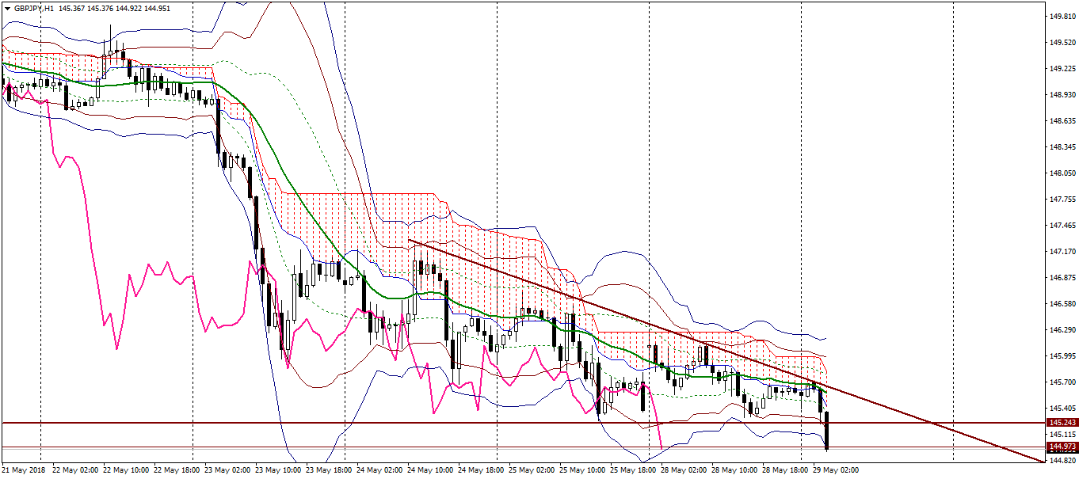Viewport: 1079px width, 479px height.
Task: Click the 22 May 18:00 time label
Action: (x=175, y=470)
